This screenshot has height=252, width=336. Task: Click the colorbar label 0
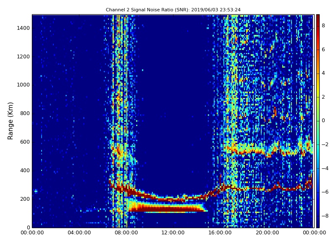[x=323, y=121]
